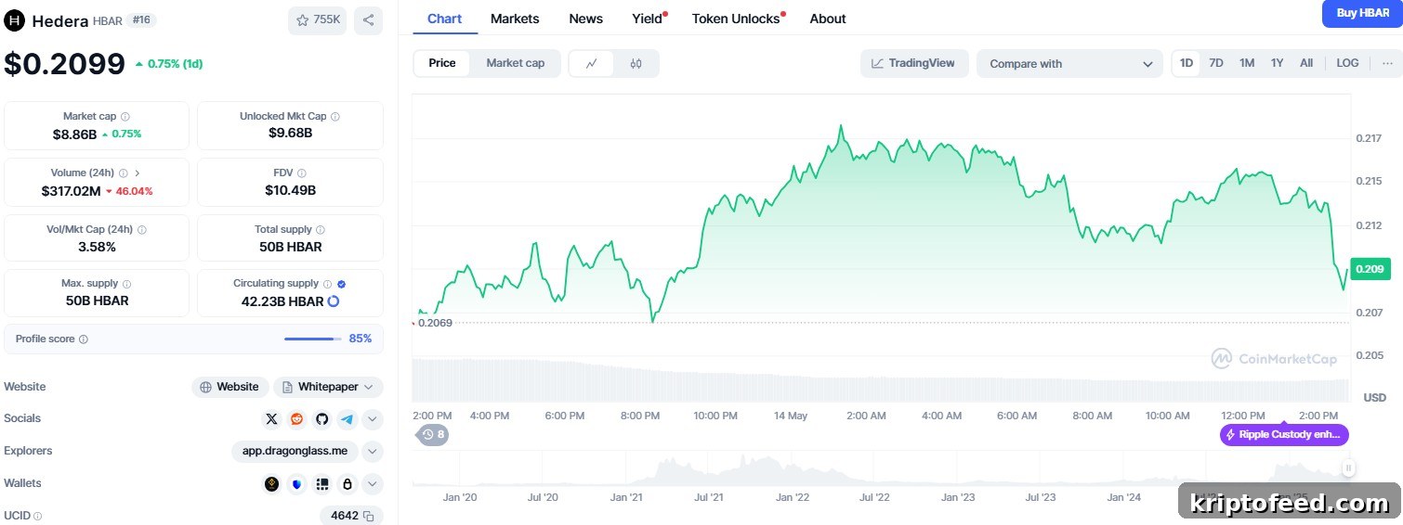Switch to candlestick chart icon
The width and height of the screenshot is (1403, 525).
click(636, 63)
